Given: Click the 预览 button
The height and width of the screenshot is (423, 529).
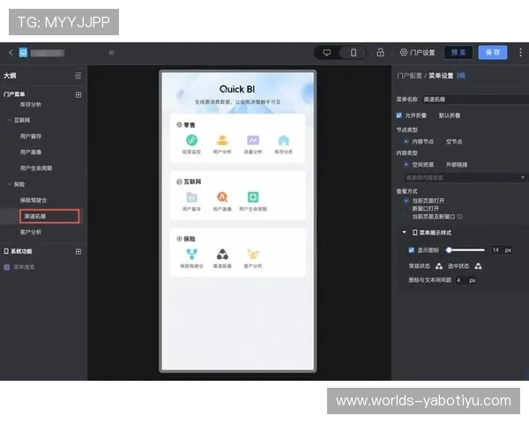Looking at the screenshot, I should pos(457,53).
